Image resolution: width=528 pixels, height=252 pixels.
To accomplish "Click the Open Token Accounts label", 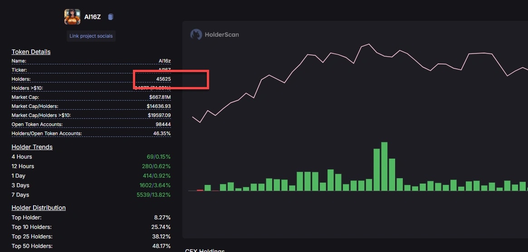I will click(37, 125).
